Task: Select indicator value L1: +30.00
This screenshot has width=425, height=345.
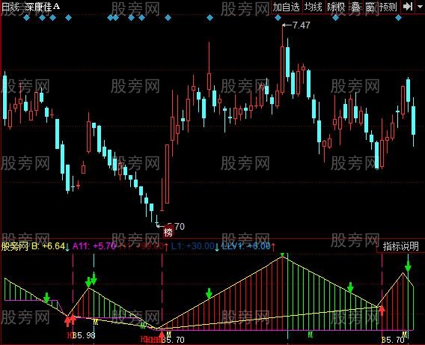Action: [x=192, y=246]
